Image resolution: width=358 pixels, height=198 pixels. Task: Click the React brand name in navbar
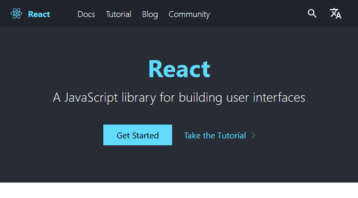39,14
